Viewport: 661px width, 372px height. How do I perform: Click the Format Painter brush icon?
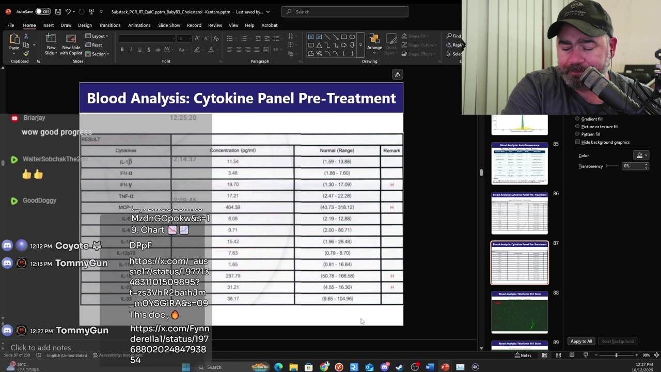[x=26, y=53]
